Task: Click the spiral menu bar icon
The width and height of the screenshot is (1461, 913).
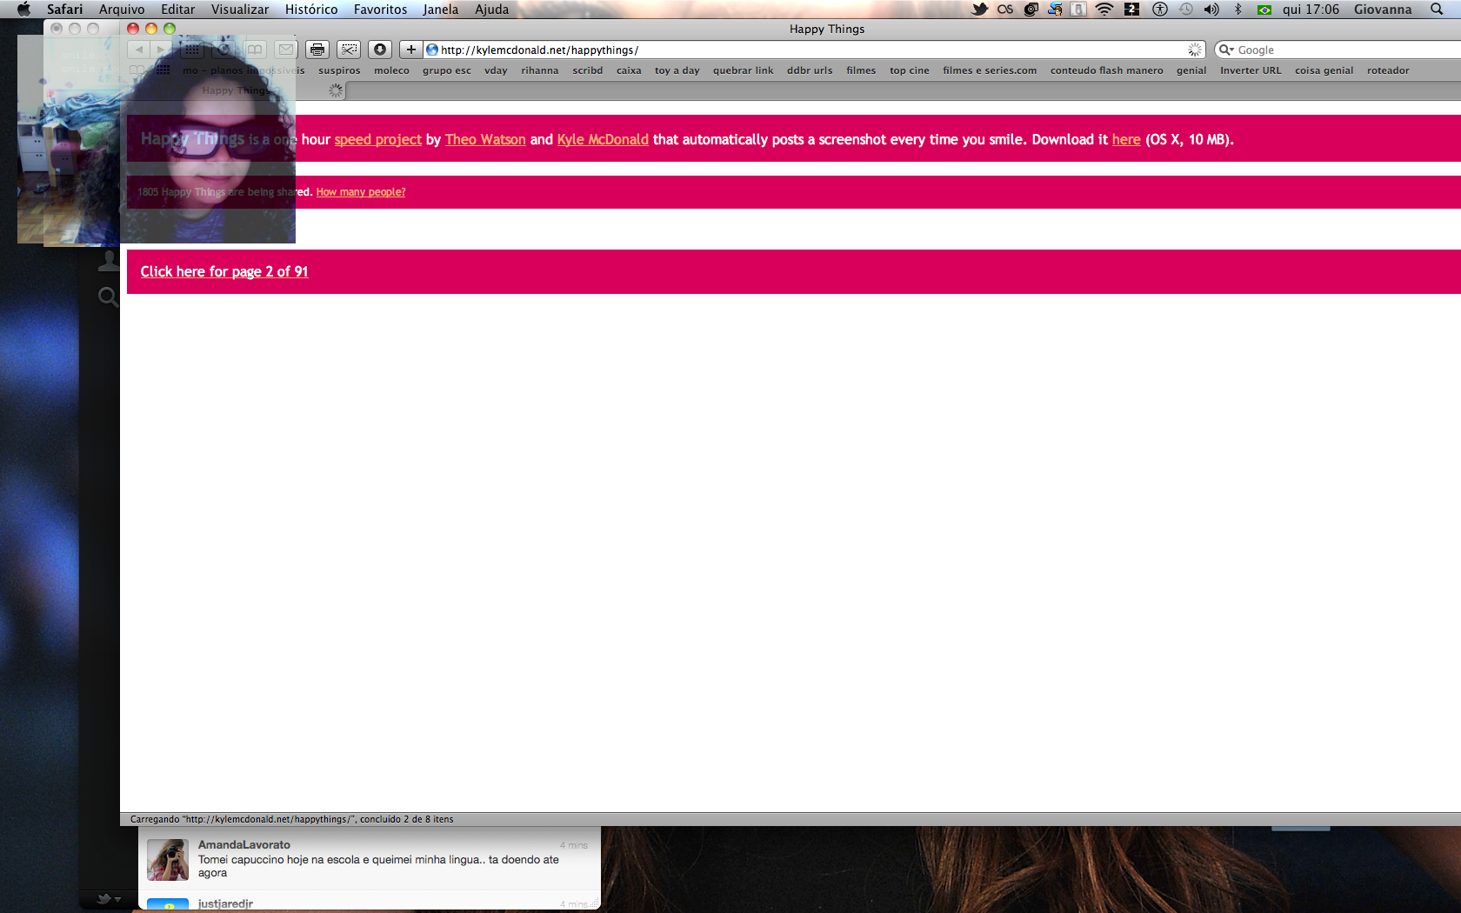Action: click(x=1031, y=10)
